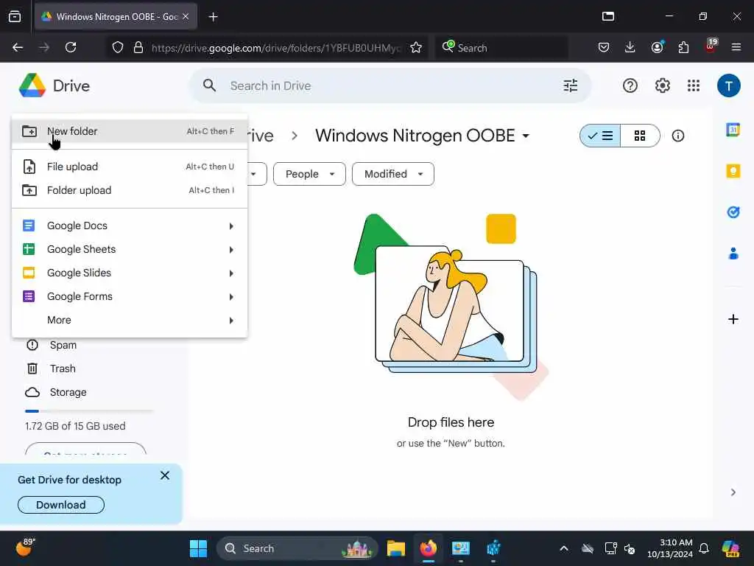The width and height of the screenshot is (754, 566).
Task: Select Google Forms menu entry
Action: [130, 296]
